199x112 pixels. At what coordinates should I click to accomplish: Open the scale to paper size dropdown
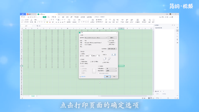click(x=111, y=71)
